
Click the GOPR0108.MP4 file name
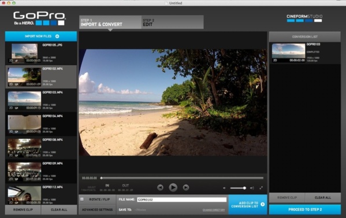click(53, 139)
